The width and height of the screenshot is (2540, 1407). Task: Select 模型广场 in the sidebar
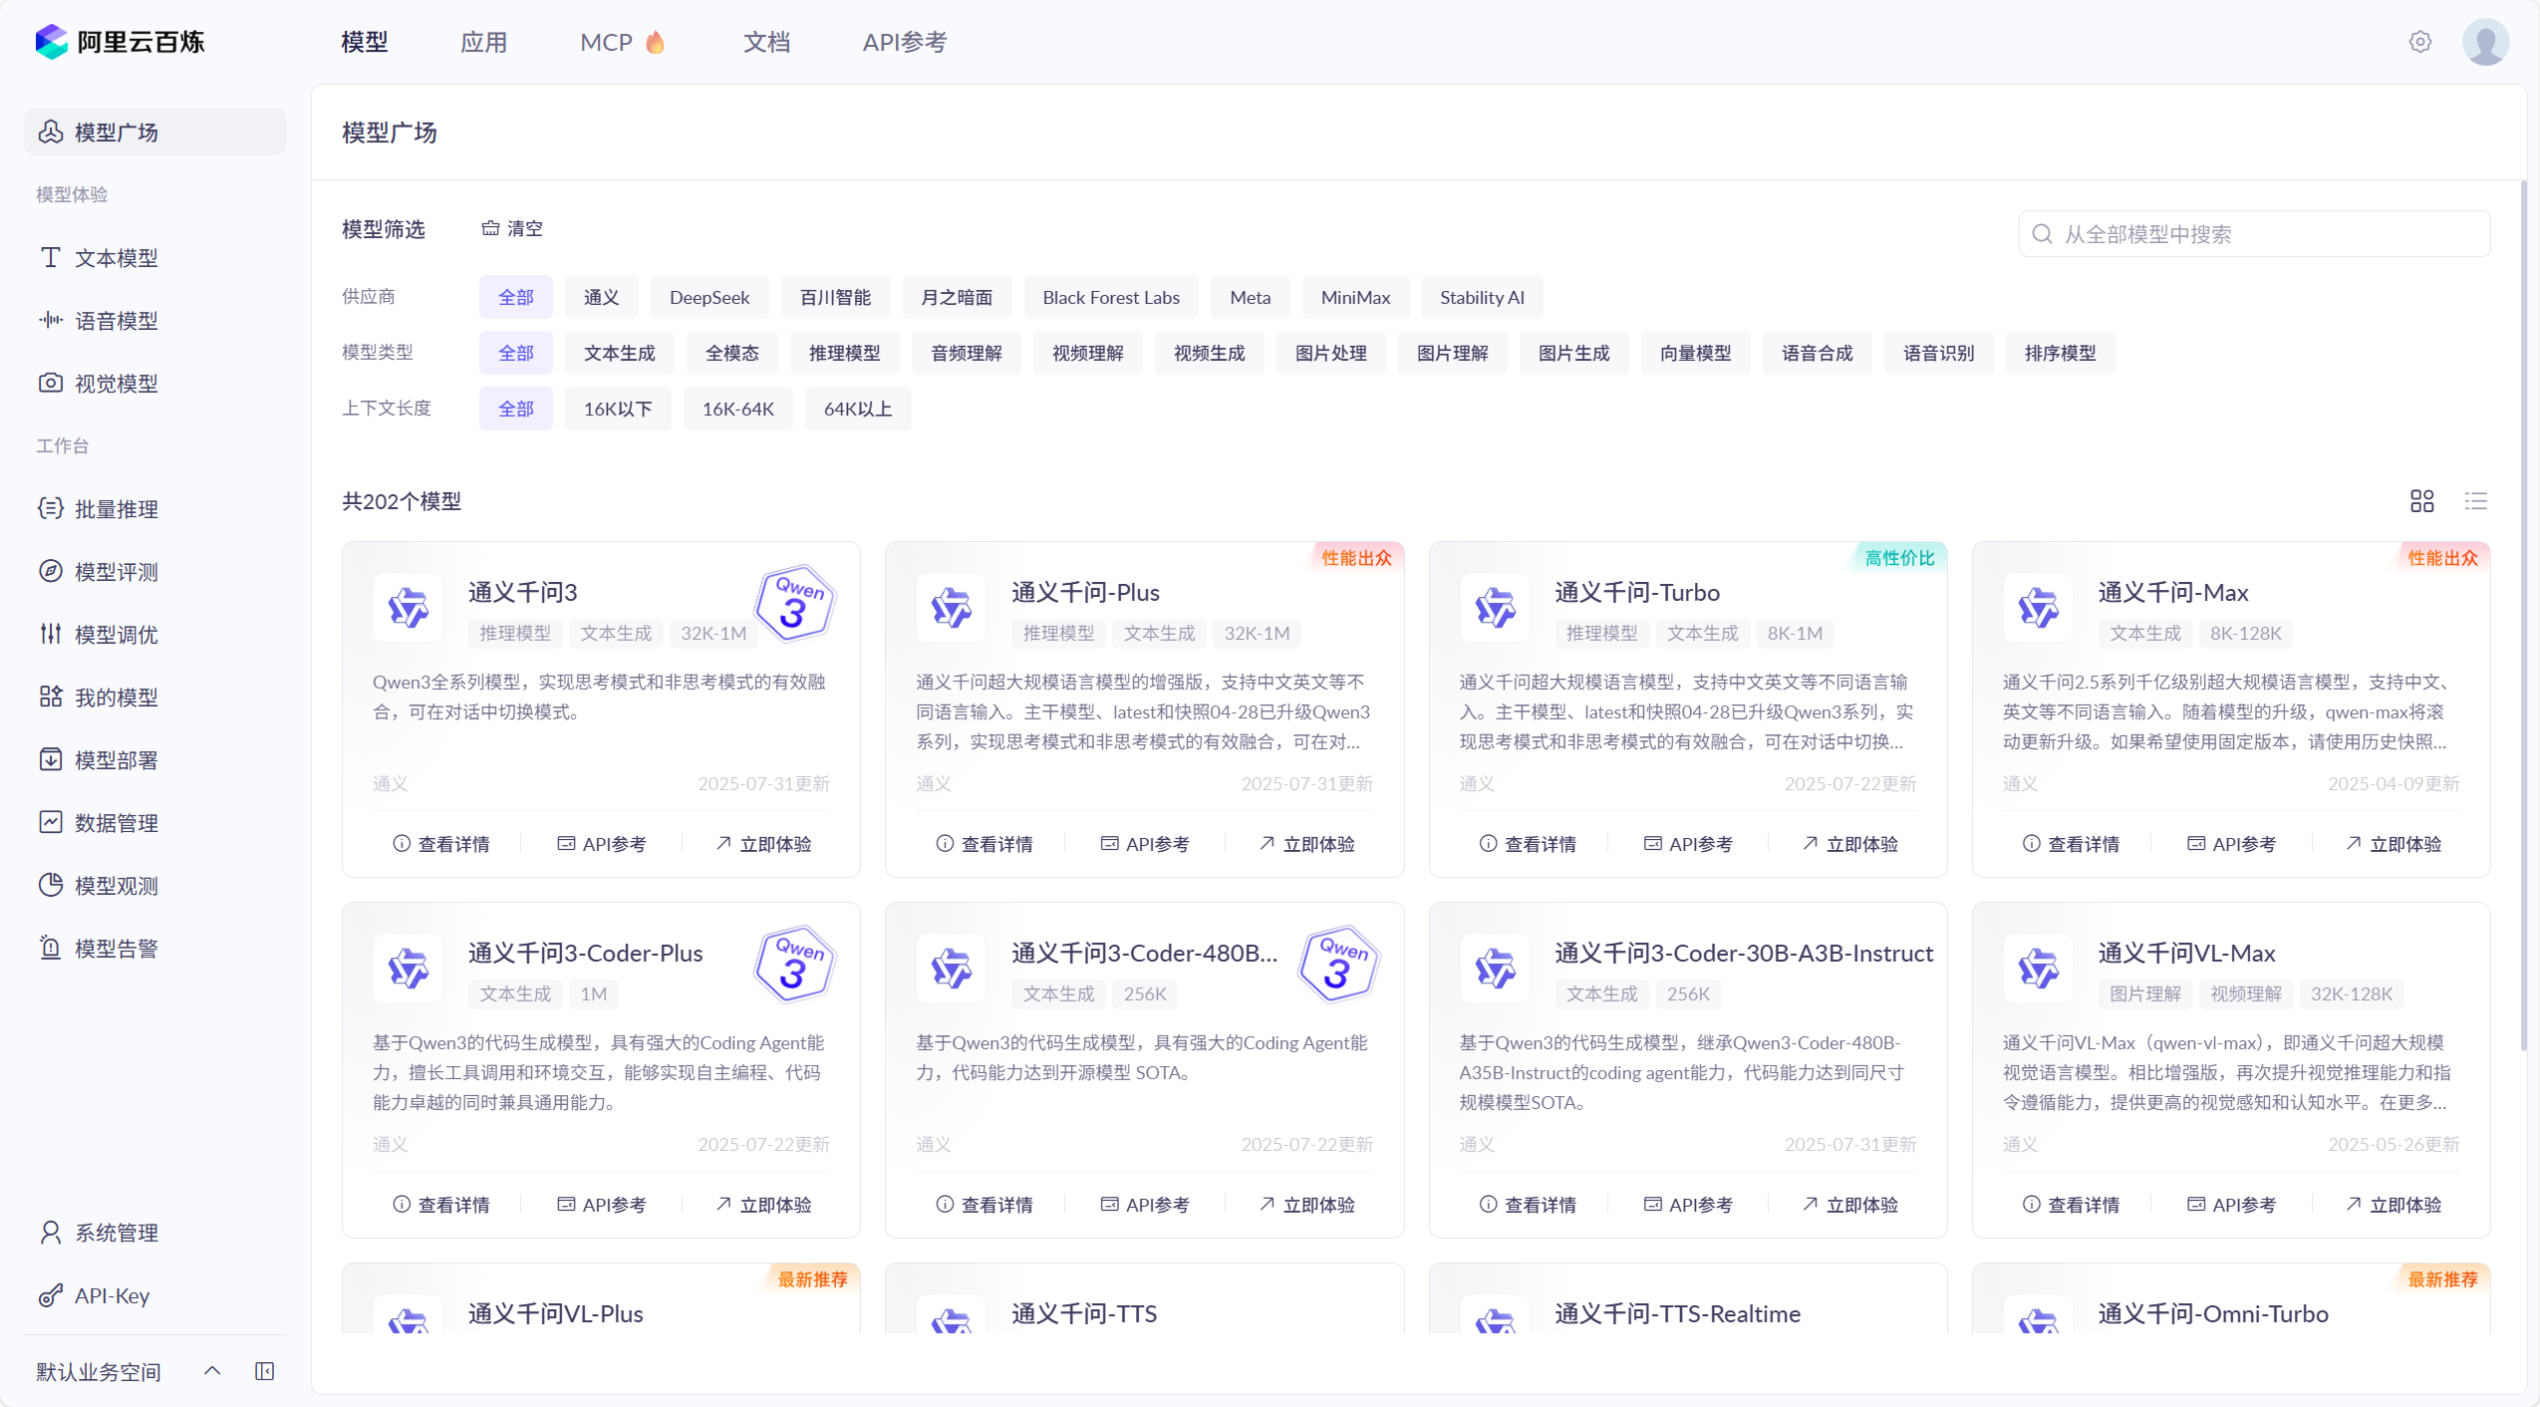(x=154, y=132)
